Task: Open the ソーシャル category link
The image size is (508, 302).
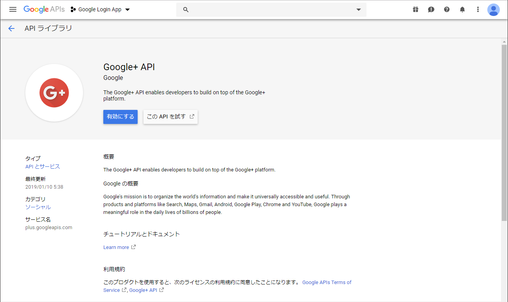Action: pos(38,207)
